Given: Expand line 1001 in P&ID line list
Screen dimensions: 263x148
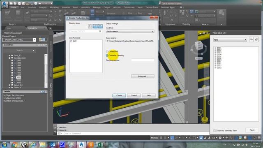Looking at the screenshot, I should click(215, 48).
